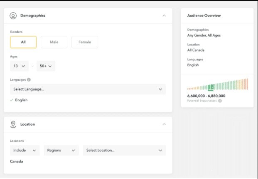This screenshot has height=179, width=258.
Task: Collapse the Demographics section
Action: coord(164,16)
